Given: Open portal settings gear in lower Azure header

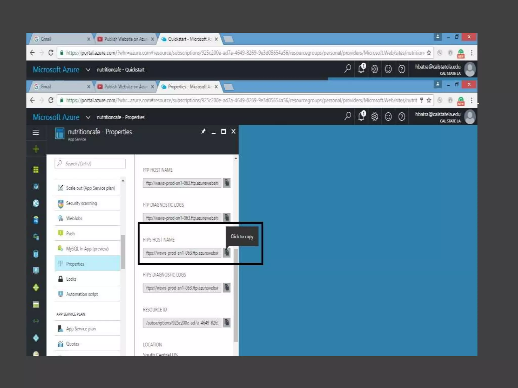Looking at the screenshot, I should click(x=375, y=117).
